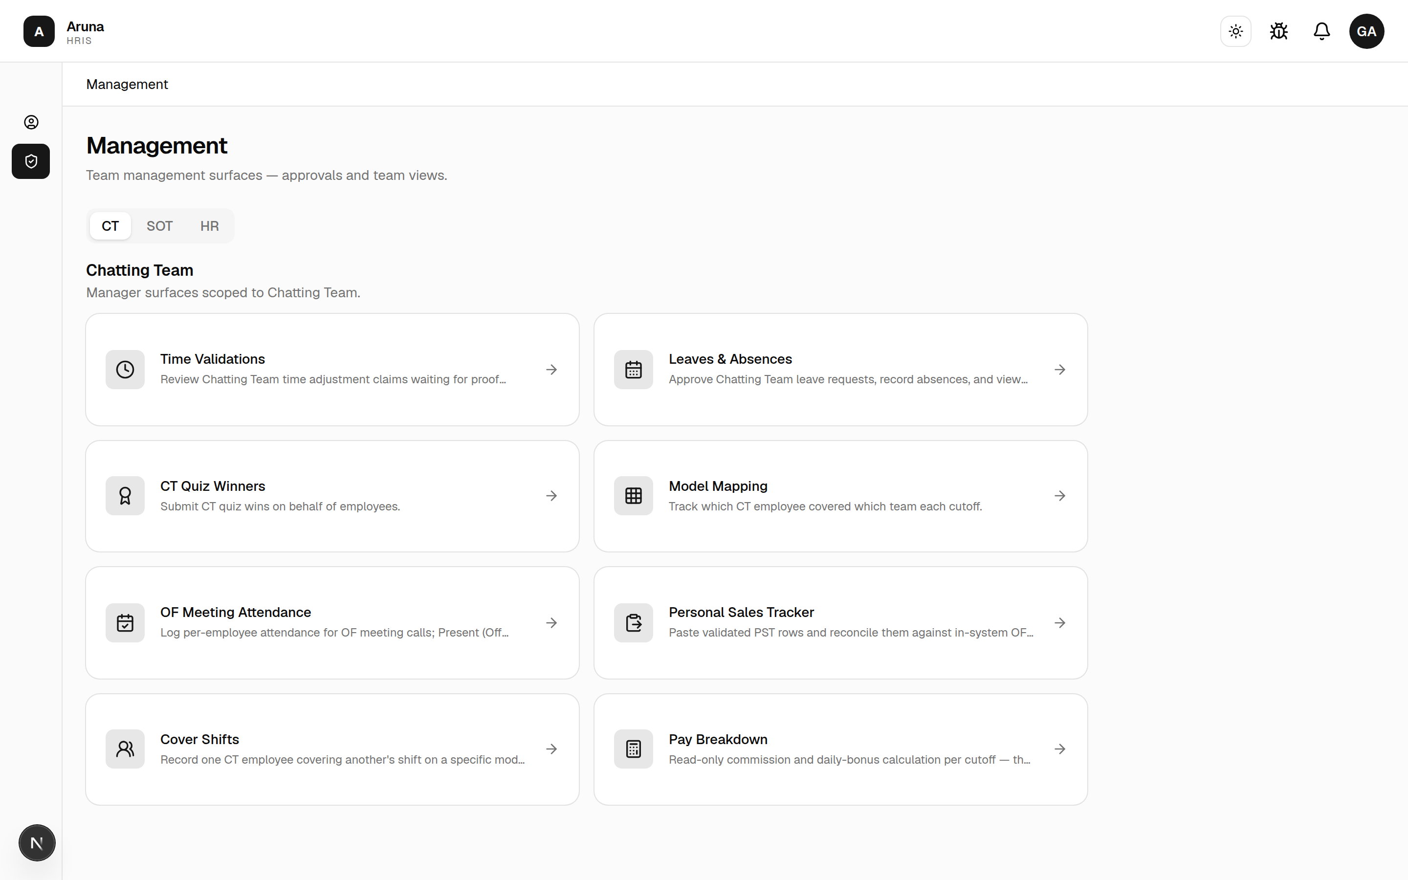Click the "Aruna" app name text

click(x=85, y=26)
